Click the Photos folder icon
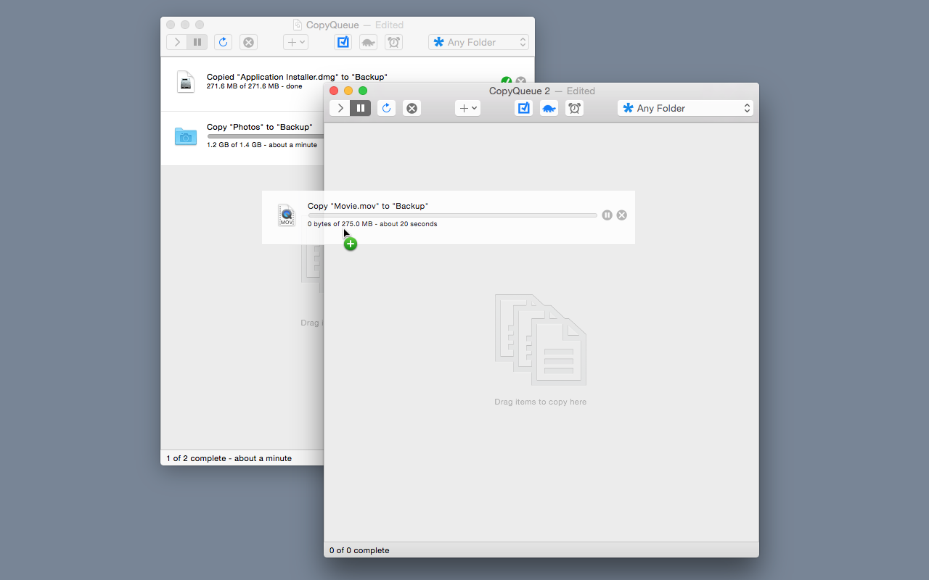The width and height of the screenshot is (929, 580). pyautogui.click(x=186, y=136)
